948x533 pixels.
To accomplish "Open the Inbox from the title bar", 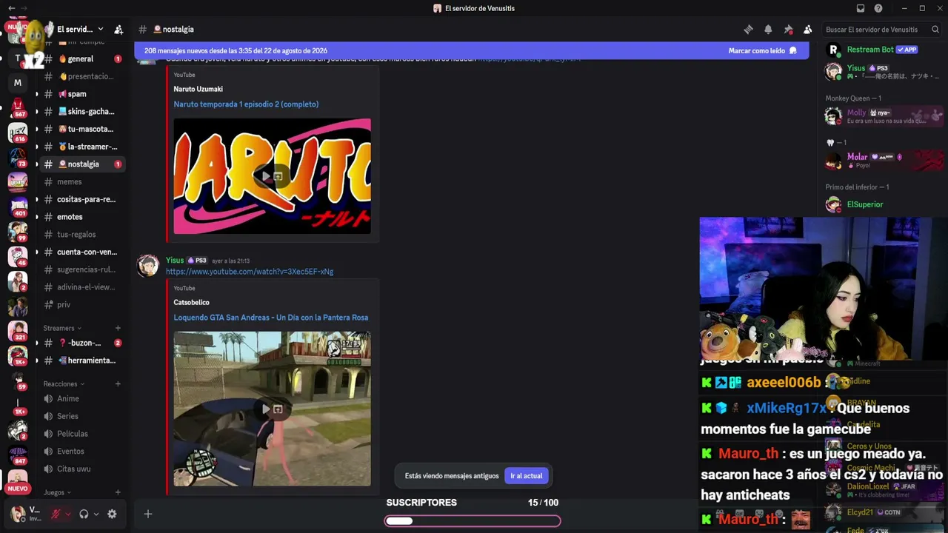I will point(861,8).
